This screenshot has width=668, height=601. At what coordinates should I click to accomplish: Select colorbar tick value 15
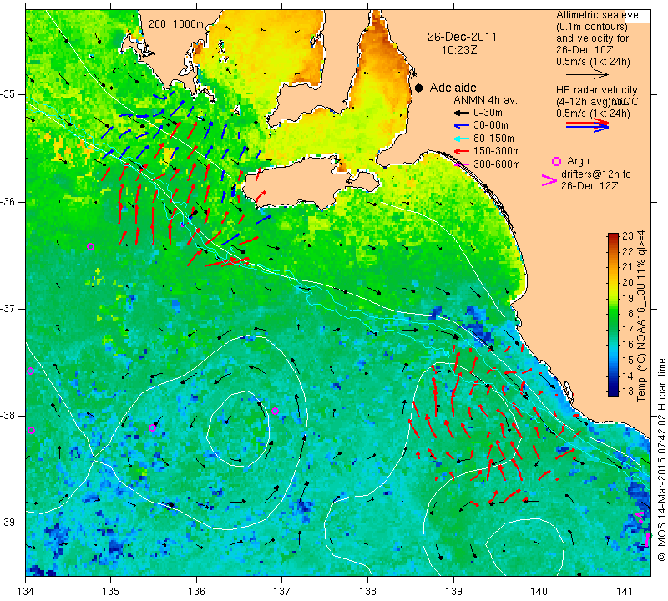click(628, 361)
